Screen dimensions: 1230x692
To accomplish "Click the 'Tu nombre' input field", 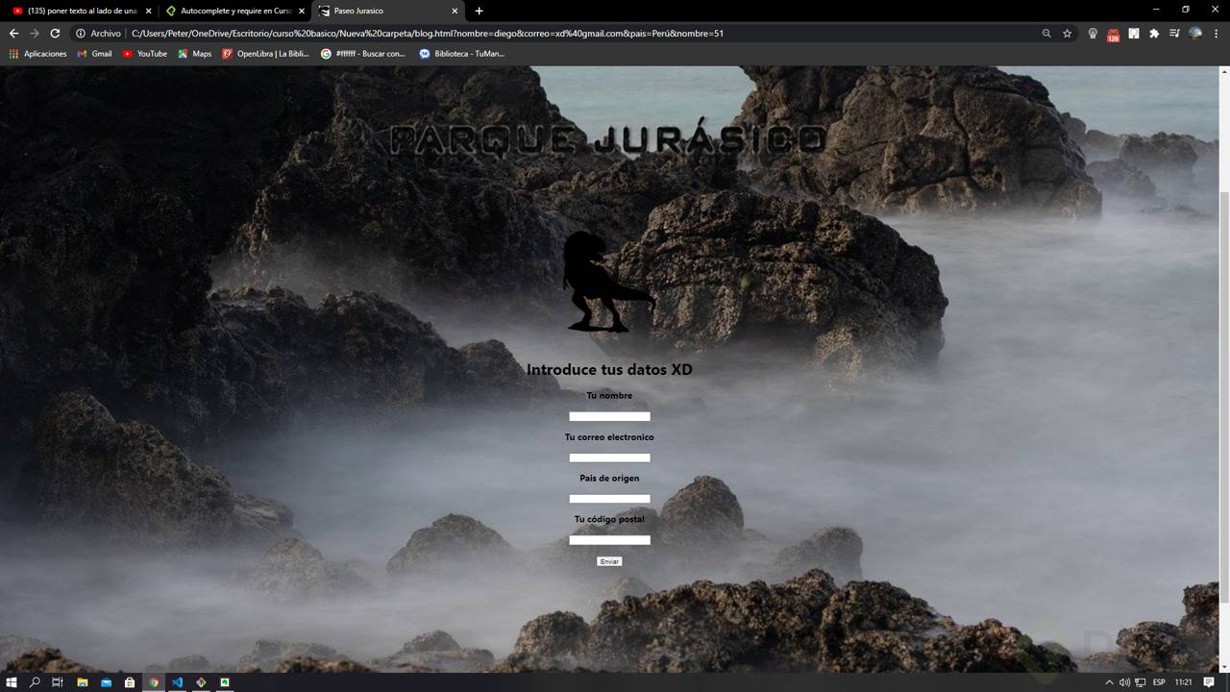I will 609,416.
